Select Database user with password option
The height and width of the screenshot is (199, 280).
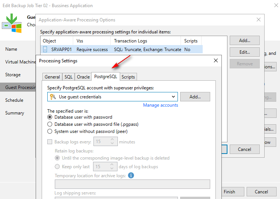[50, 117]
